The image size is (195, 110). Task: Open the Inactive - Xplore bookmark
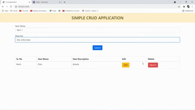coord(90,11)
